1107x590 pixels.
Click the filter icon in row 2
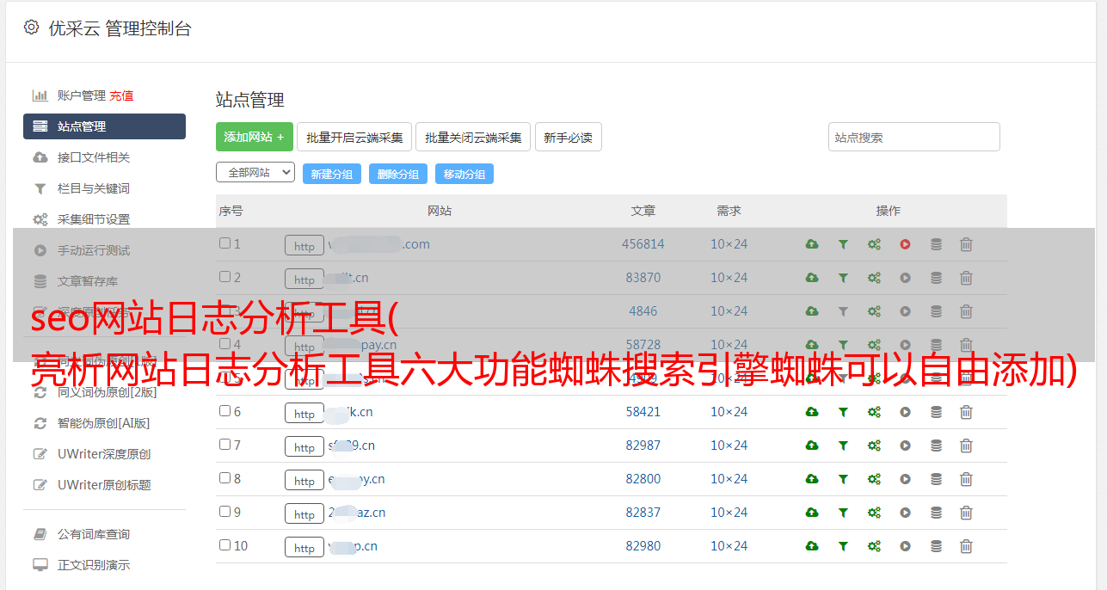[843, 278]
